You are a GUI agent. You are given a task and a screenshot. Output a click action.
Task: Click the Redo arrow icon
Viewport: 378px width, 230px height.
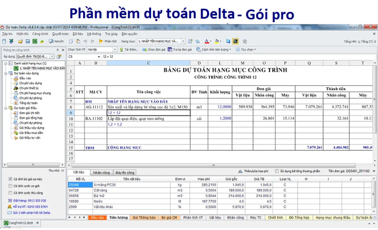tap(92, 41)
